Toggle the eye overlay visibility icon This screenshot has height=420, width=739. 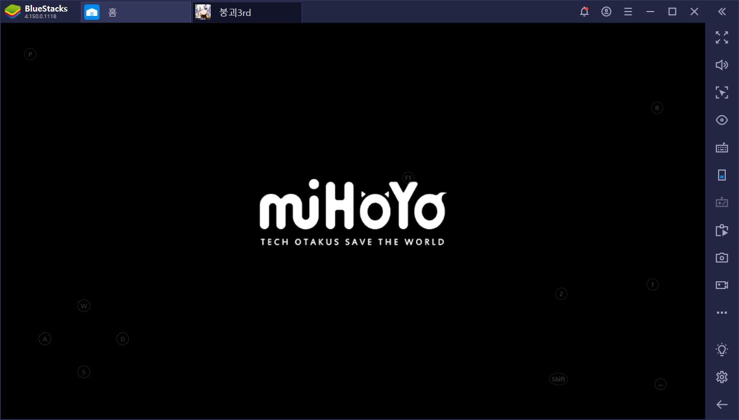[x=721, y=120]
